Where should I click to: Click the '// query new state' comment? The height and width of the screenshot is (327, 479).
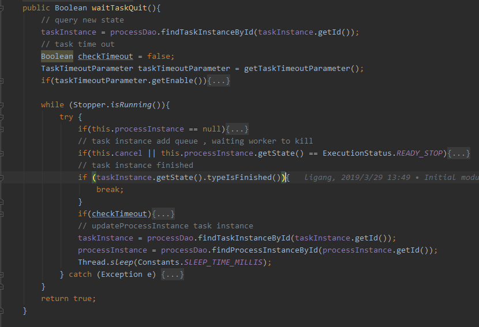click(83, 20)
